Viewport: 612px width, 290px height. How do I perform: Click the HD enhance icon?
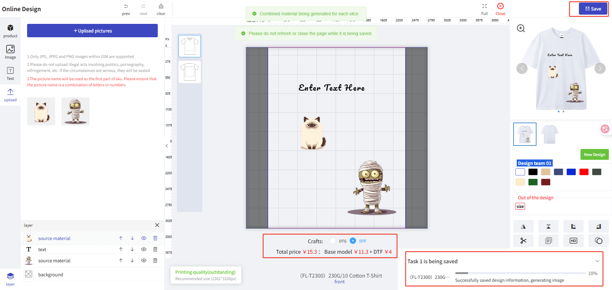573,241
